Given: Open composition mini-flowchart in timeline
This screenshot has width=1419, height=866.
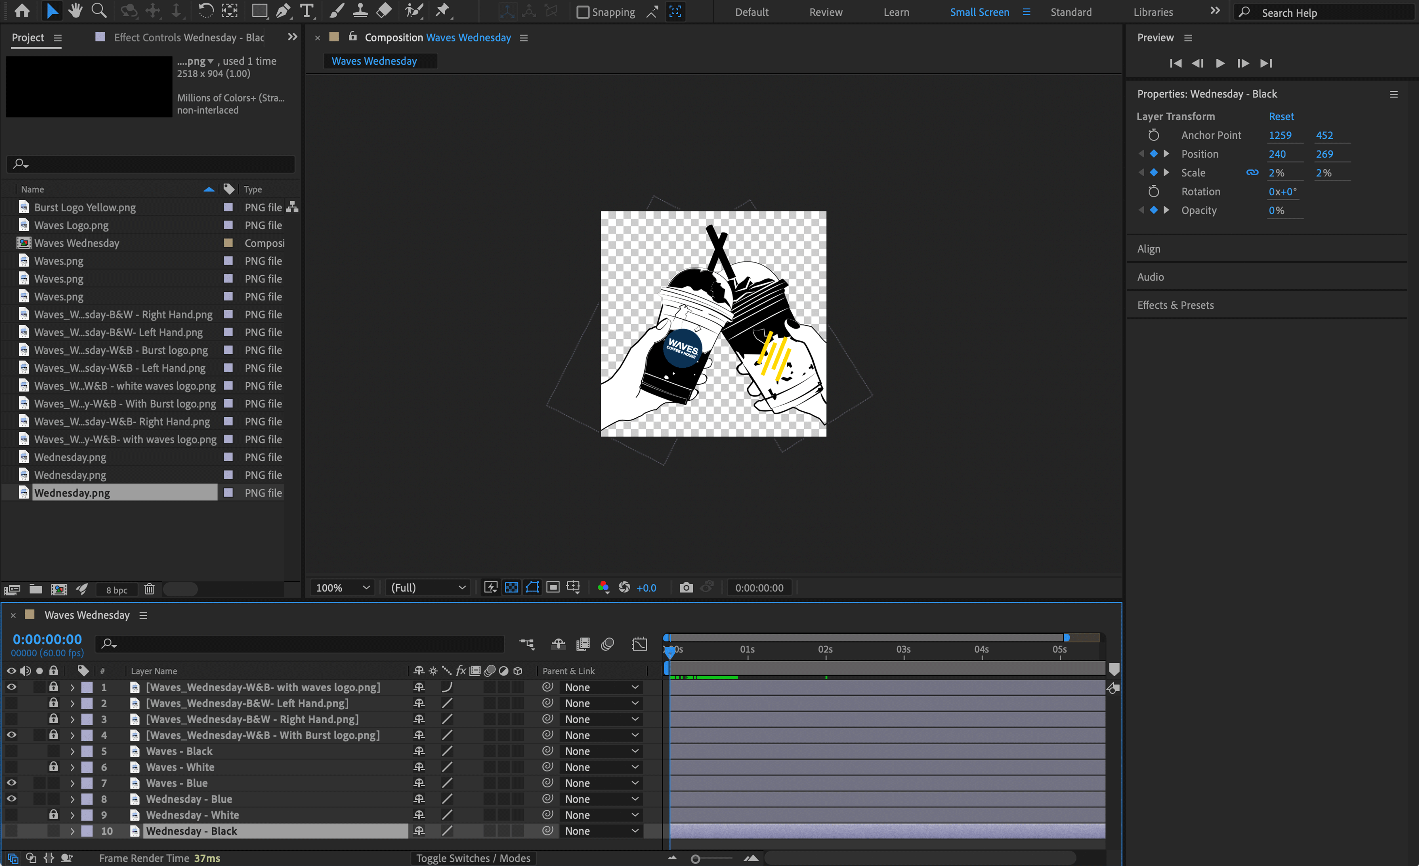Looking at the screenshot, I should [x=527, y=644].
